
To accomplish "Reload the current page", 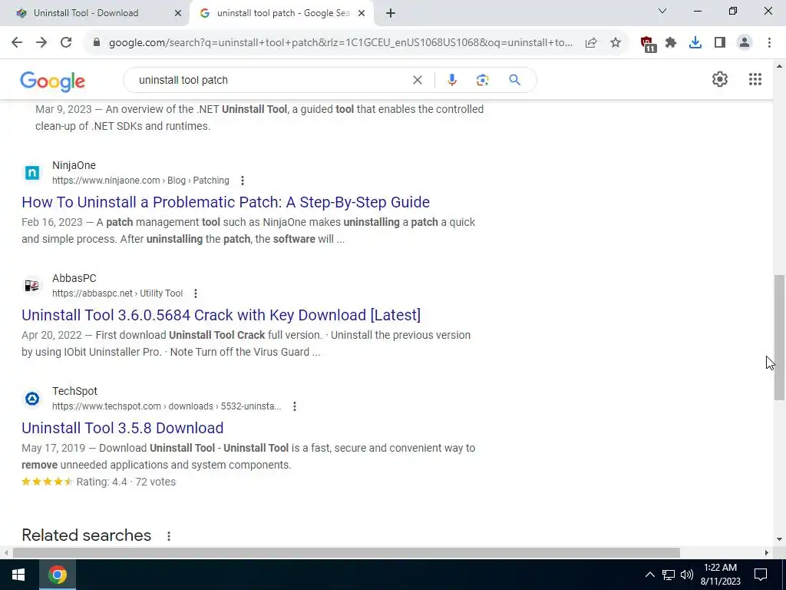I will pos(66,43).
